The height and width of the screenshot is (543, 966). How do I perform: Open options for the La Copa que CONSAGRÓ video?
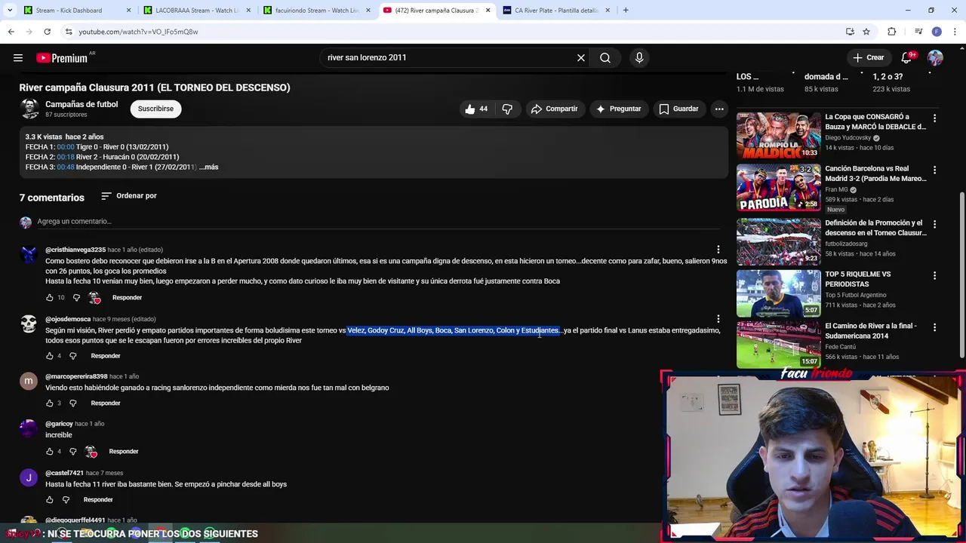934,118
